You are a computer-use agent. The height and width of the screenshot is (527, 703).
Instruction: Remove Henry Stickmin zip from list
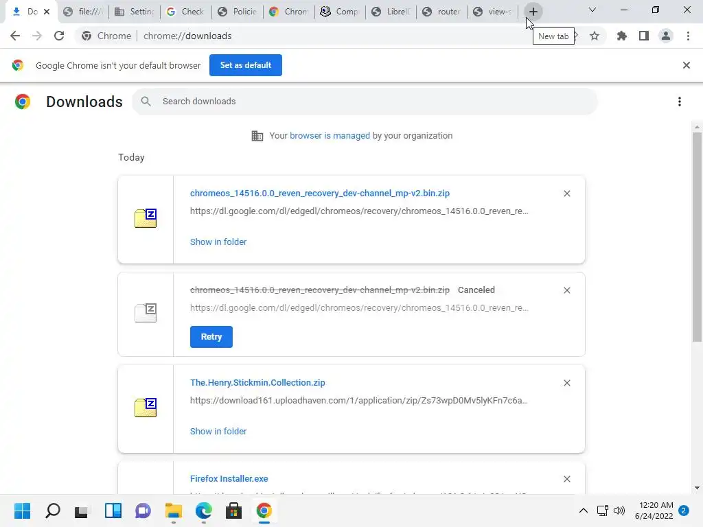(566, 383)
